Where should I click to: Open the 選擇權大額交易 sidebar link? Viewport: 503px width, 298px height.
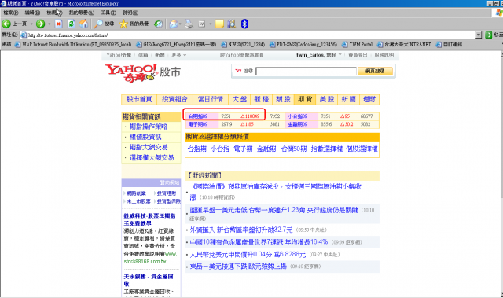152,157
